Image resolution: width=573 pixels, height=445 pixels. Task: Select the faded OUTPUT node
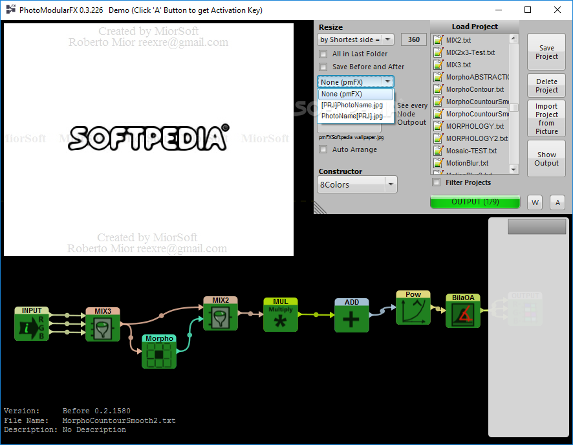click(x=525, y=309)
